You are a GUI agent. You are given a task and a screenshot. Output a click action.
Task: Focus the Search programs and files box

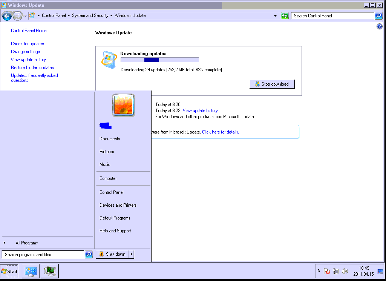point(43,254)
